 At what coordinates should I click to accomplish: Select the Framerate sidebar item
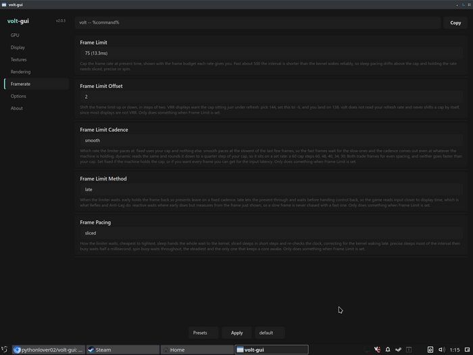(36, 84)
